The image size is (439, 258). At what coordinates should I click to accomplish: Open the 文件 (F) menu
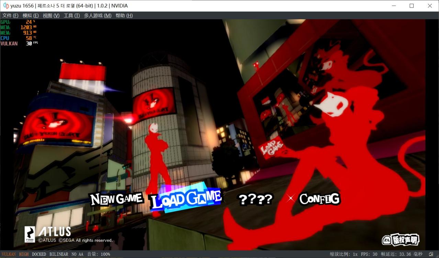10,15
